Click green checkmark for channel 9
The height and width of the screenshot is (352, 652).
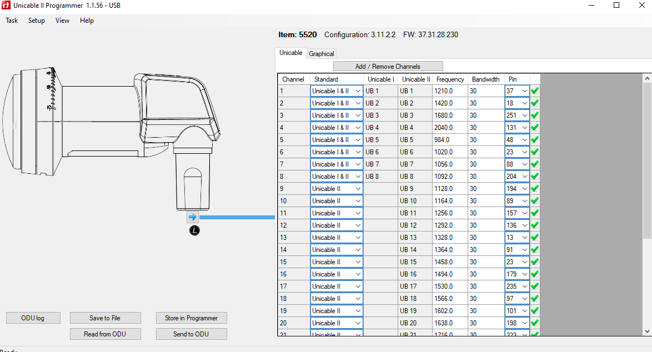[x=535, y=189]
